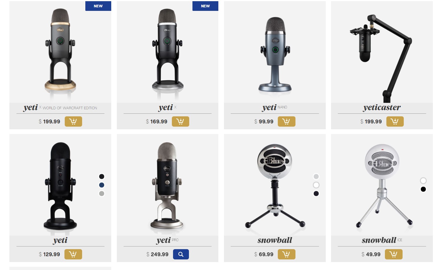Pick the white color option for Snowball
Viewport: 442px width, 270px height.
point(316,185)
